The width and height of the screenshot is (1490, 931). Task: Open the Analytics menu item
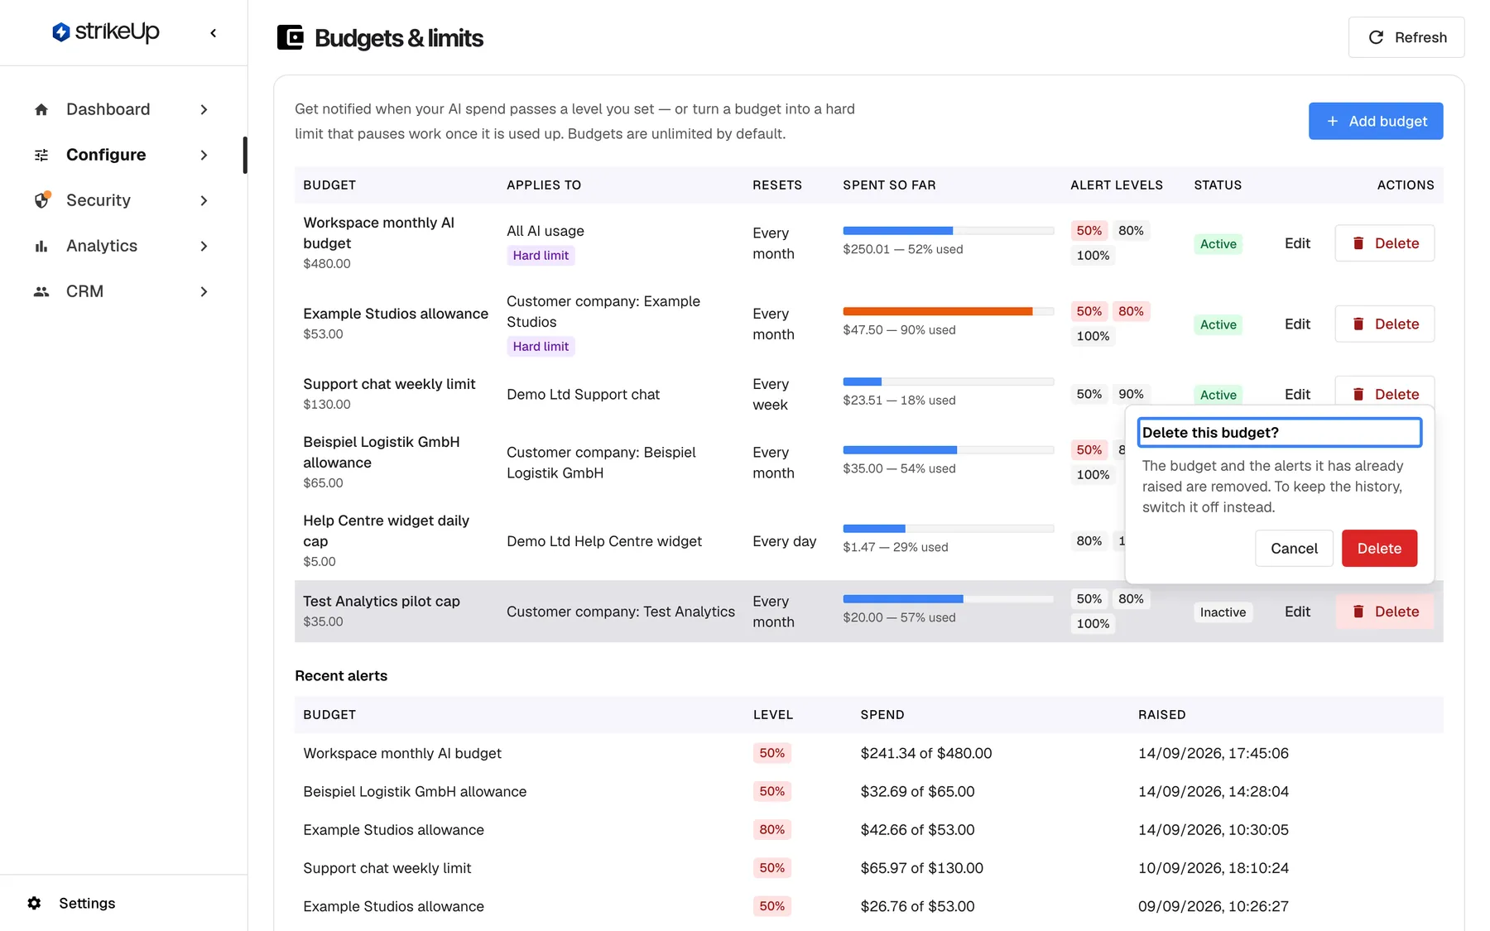point(123,246)
